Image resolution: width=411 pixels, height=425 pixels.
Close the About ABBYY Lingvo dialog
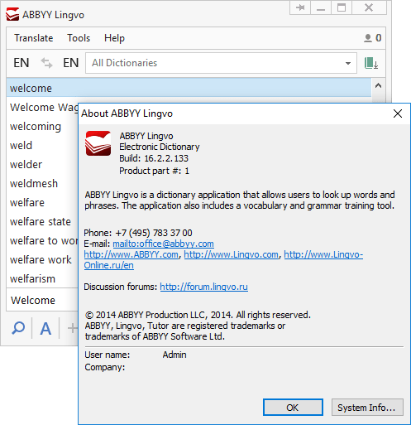398,113
